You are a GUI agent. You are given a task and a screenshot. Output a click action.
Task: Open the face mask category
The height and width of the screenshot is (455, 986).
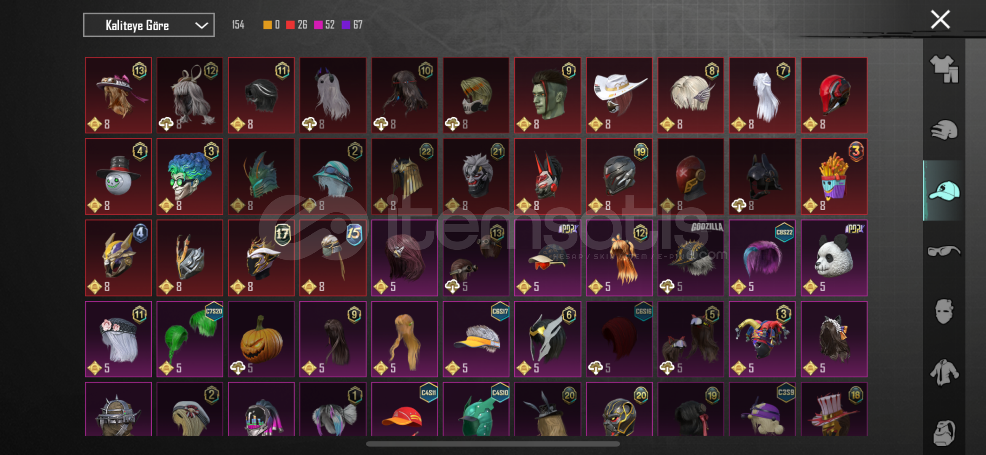944,311
